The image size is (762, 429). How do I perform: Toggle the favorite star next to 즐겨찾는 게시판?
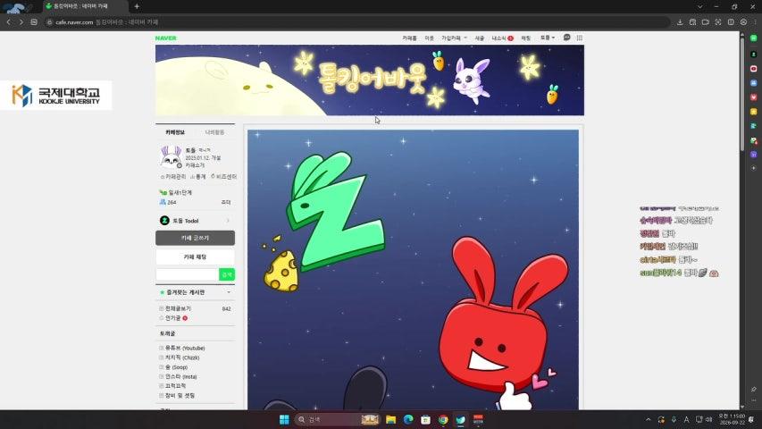click(162, 292)
